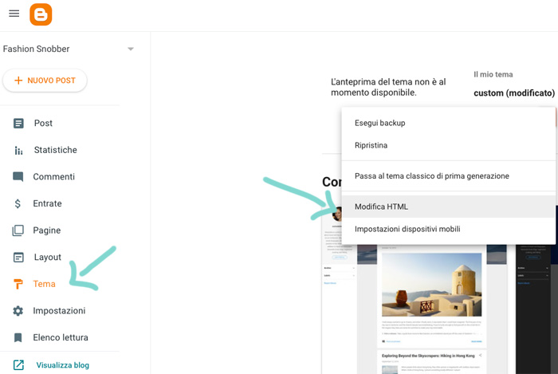Create a new post with NUOVO POST
558x374 pixels.
coord(45,81)
